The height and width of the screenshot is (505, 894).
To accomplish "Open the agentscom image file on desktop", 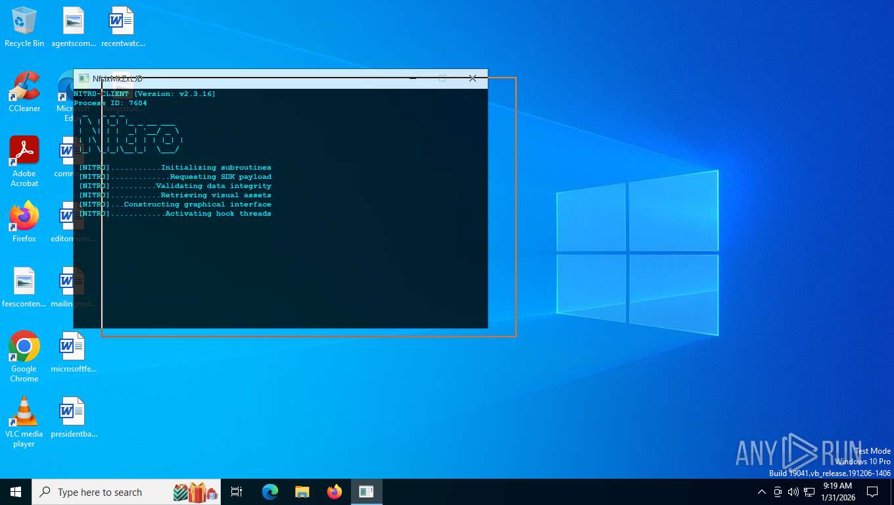I will [74, 27].
